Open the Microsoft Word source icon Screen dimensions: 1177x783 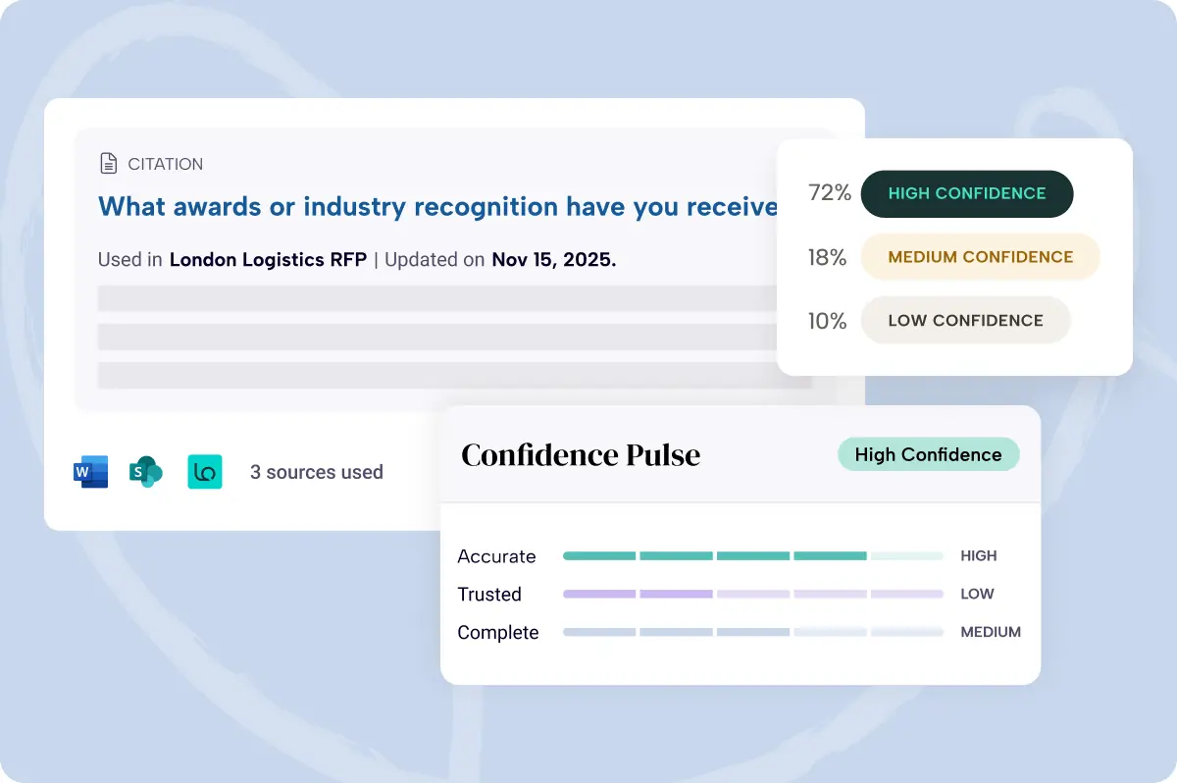click(x=91, y=472)
